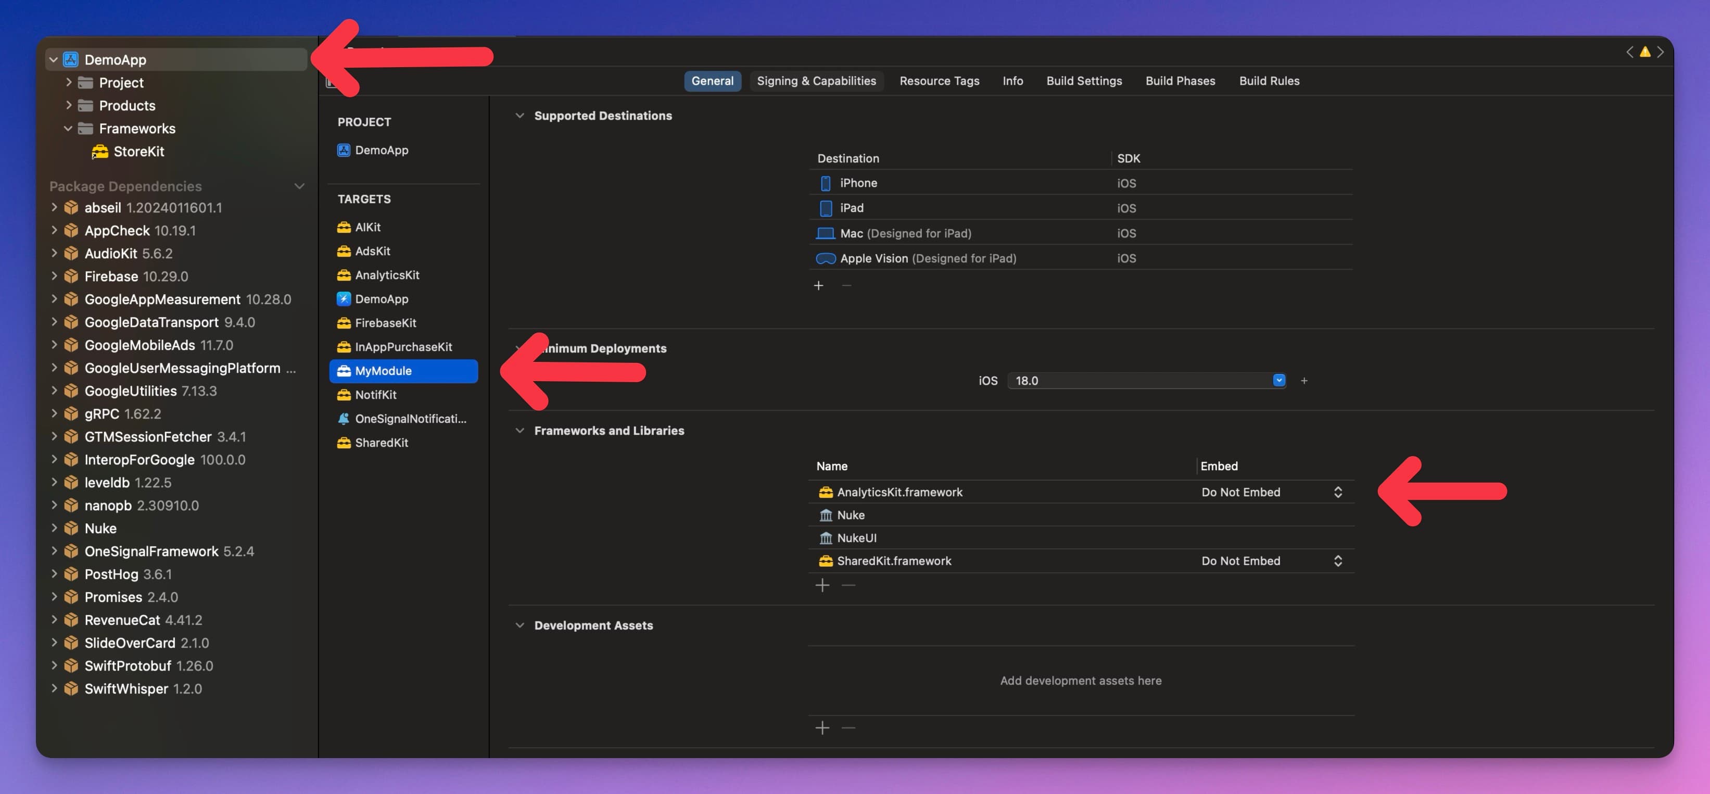Select the SwiftProtobuf package row
1710x794 pixels.
tap(176, 666)
